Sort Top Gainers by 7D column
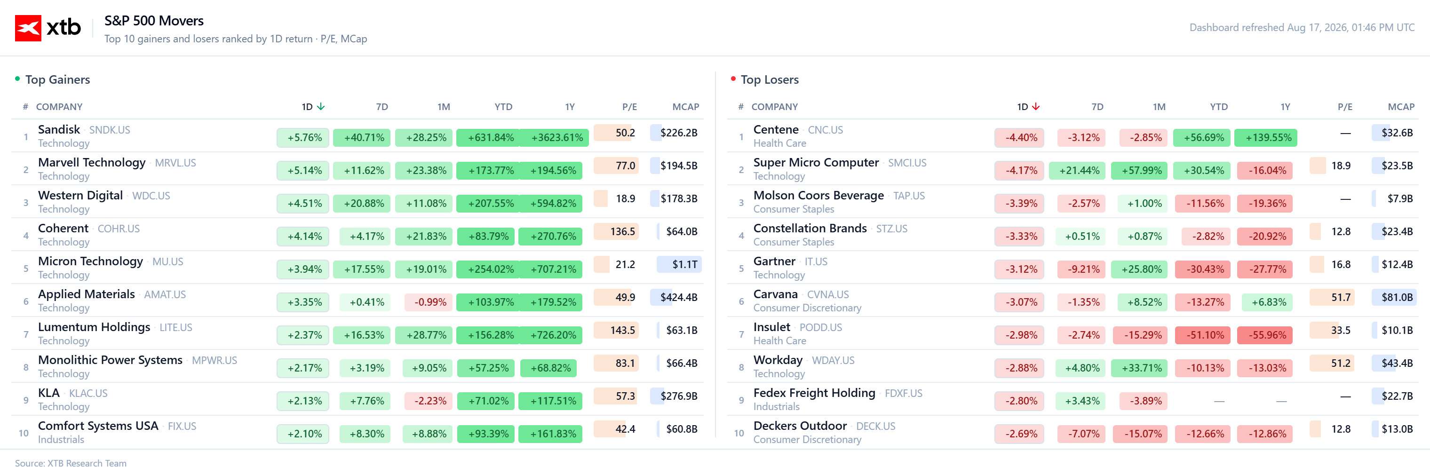1430x475 pixels. pyautogui.click(x=382, y=107)
